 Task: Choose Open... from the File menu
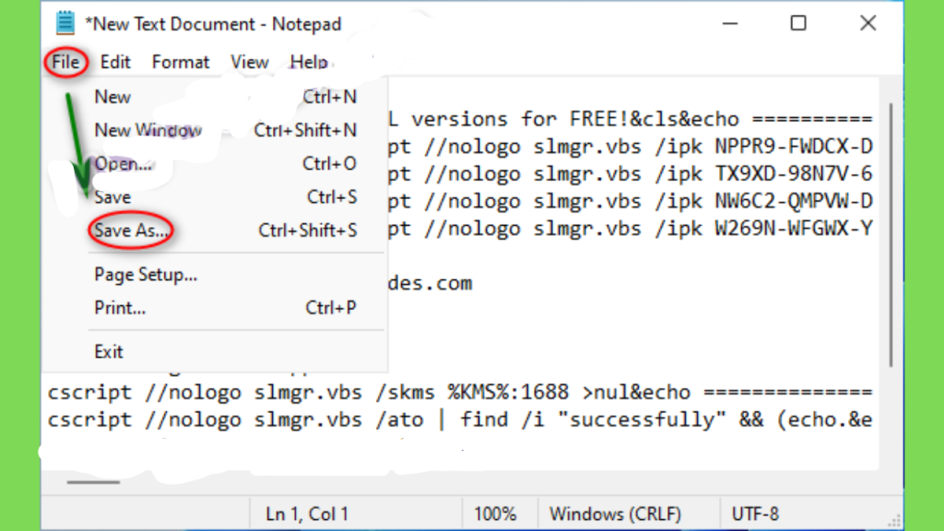click(x=225, y=164)
